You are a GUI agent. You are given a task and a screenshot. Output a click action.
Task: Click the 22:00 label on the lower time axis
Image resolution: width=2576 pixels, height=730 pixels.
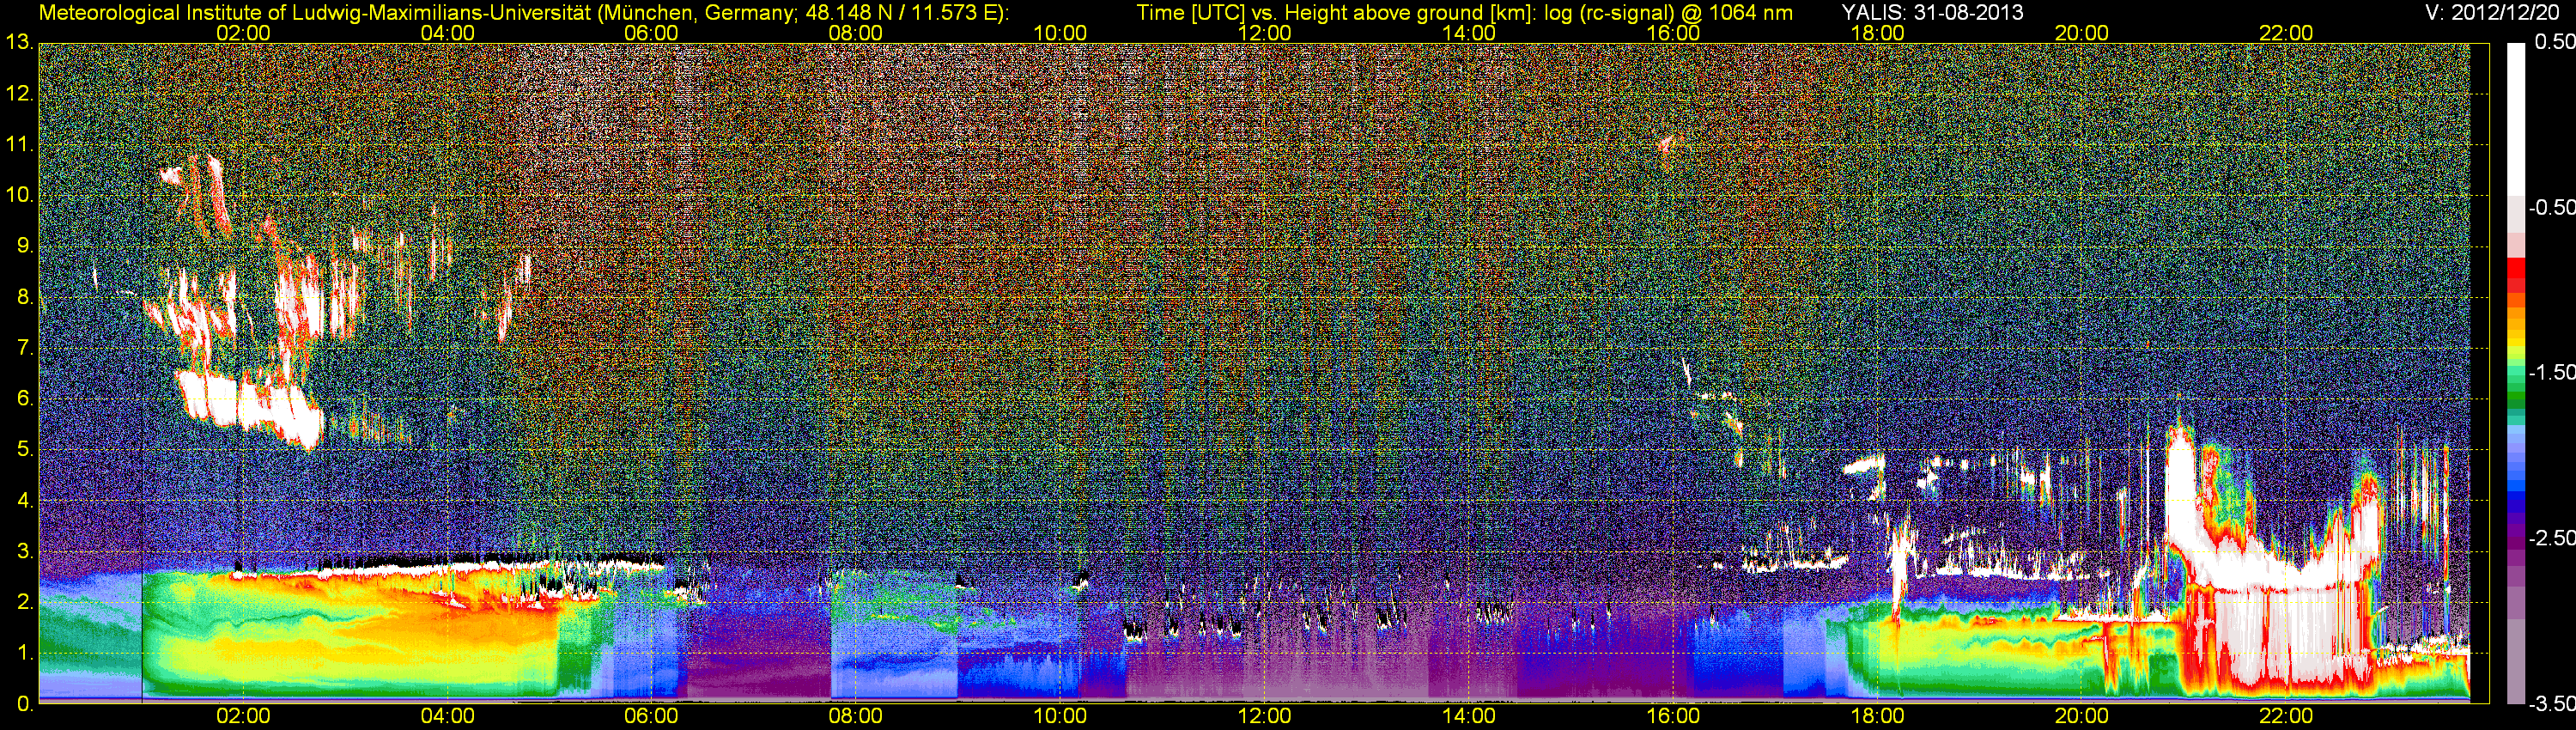pos(2286,716)
